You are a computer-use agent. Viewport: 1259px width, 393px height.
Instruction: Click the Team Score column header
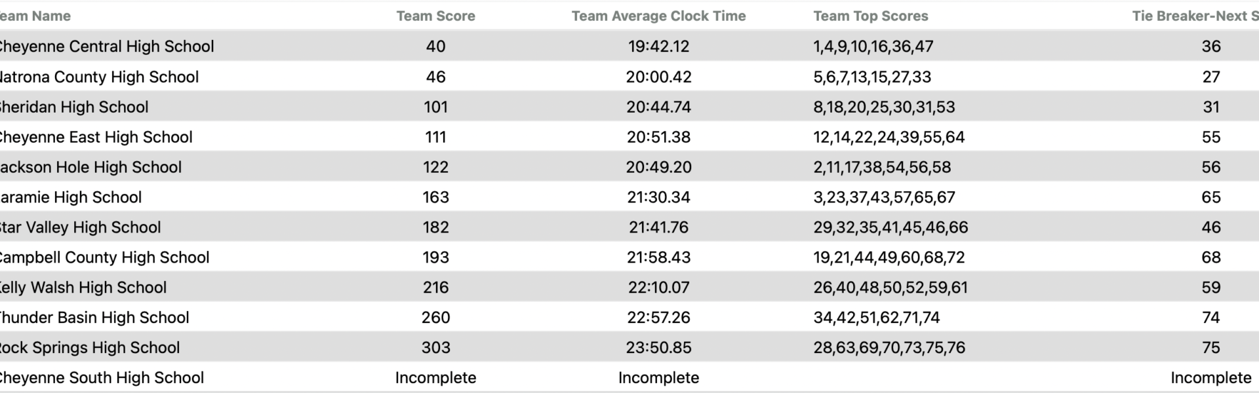[x=435, y=16]
